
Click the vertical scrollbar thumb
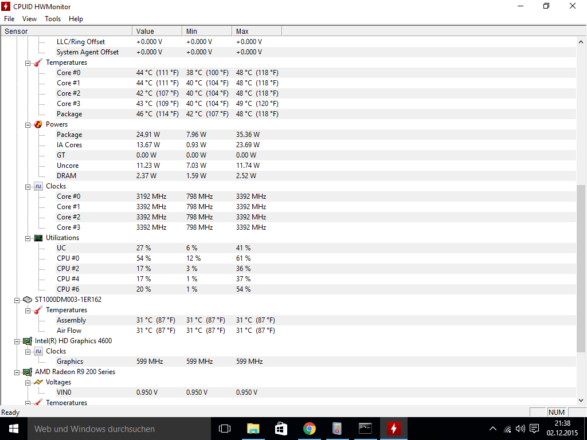point(581,269)
